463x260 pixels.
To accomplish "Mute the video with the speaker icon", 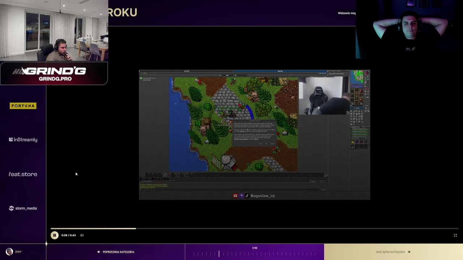I will (82, 235).
